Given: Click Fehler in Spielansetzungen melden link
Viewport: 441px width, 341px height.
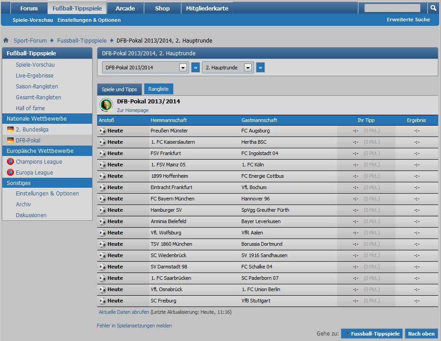Looking at the screenshot, I should pos(134,326).
